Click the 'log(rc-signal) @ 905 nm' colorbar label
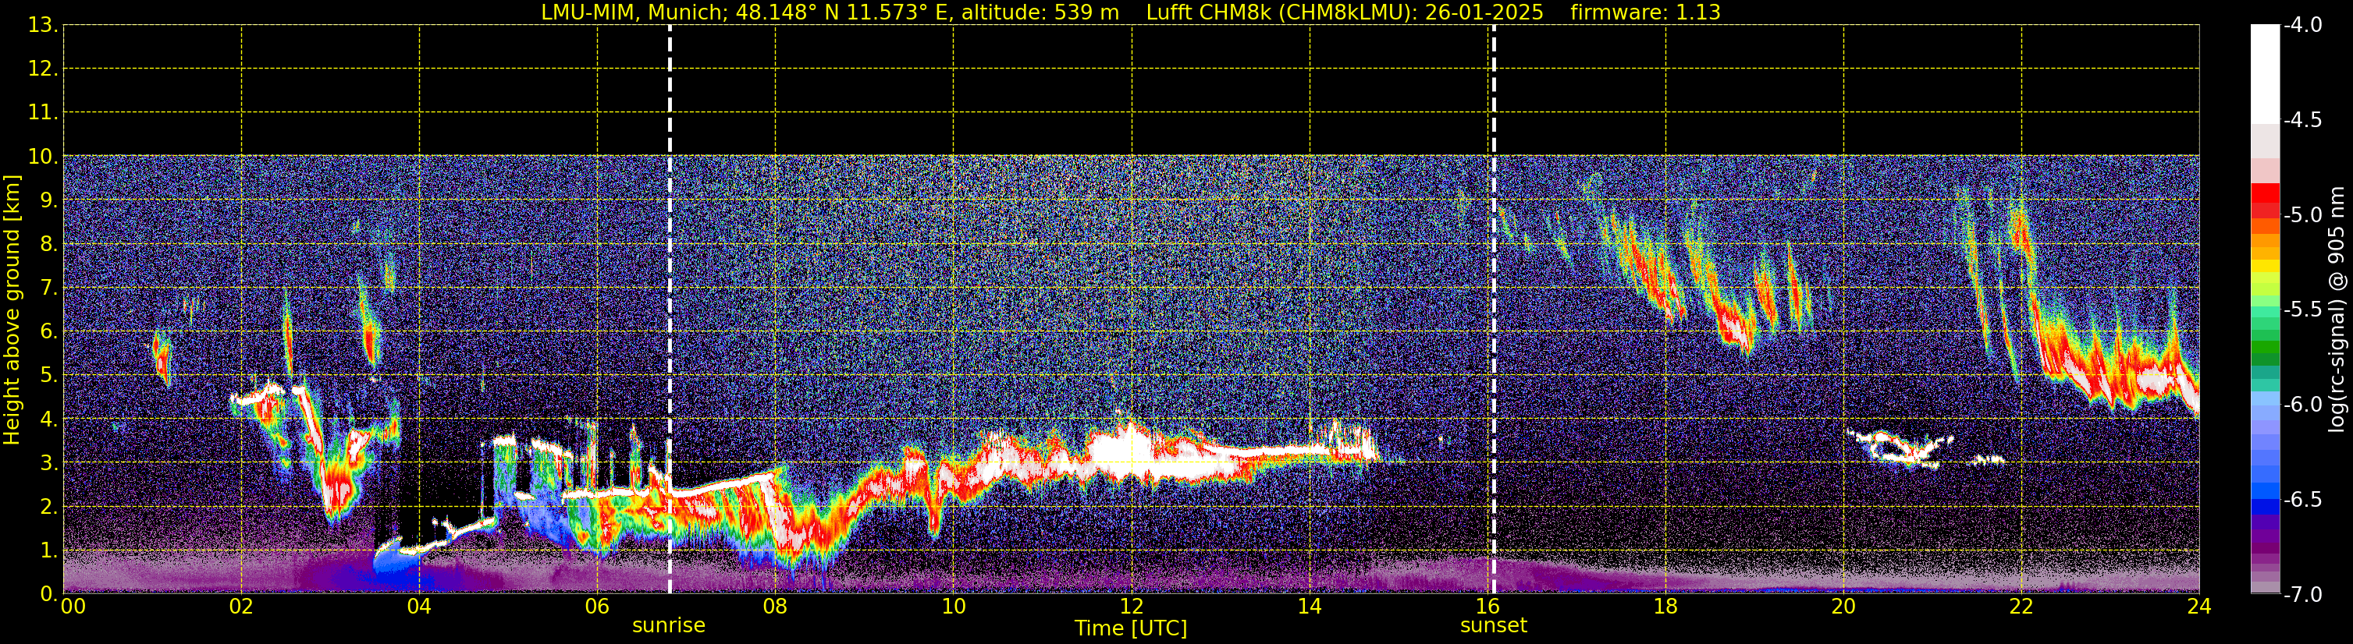The width and height of the screenshot is (2353, 644). click(x=2336, y=310)
